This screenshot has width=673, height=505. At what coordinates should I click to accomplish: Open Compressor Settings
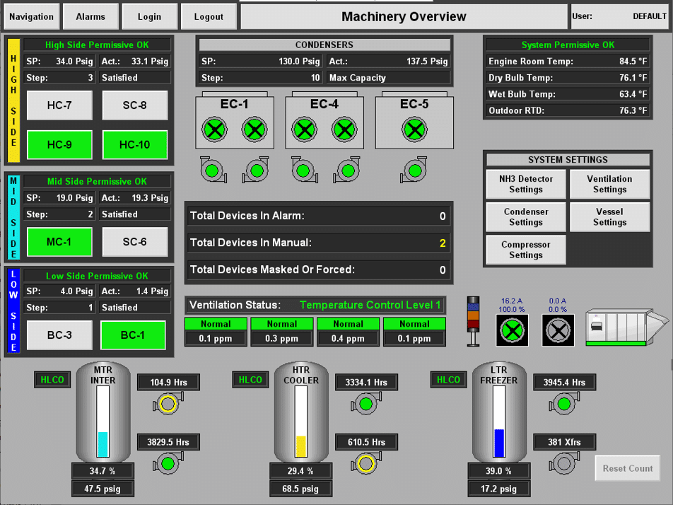pos(526,250)
